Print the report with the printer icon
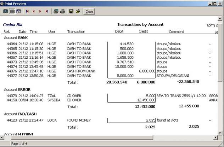The height and width of the screenshot is (147, 224). coord(62,11)
